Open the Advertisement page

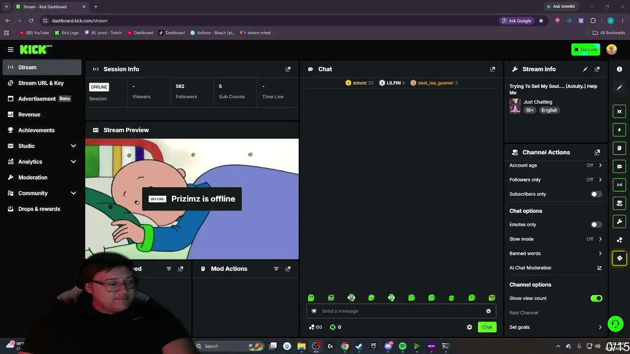42,99
